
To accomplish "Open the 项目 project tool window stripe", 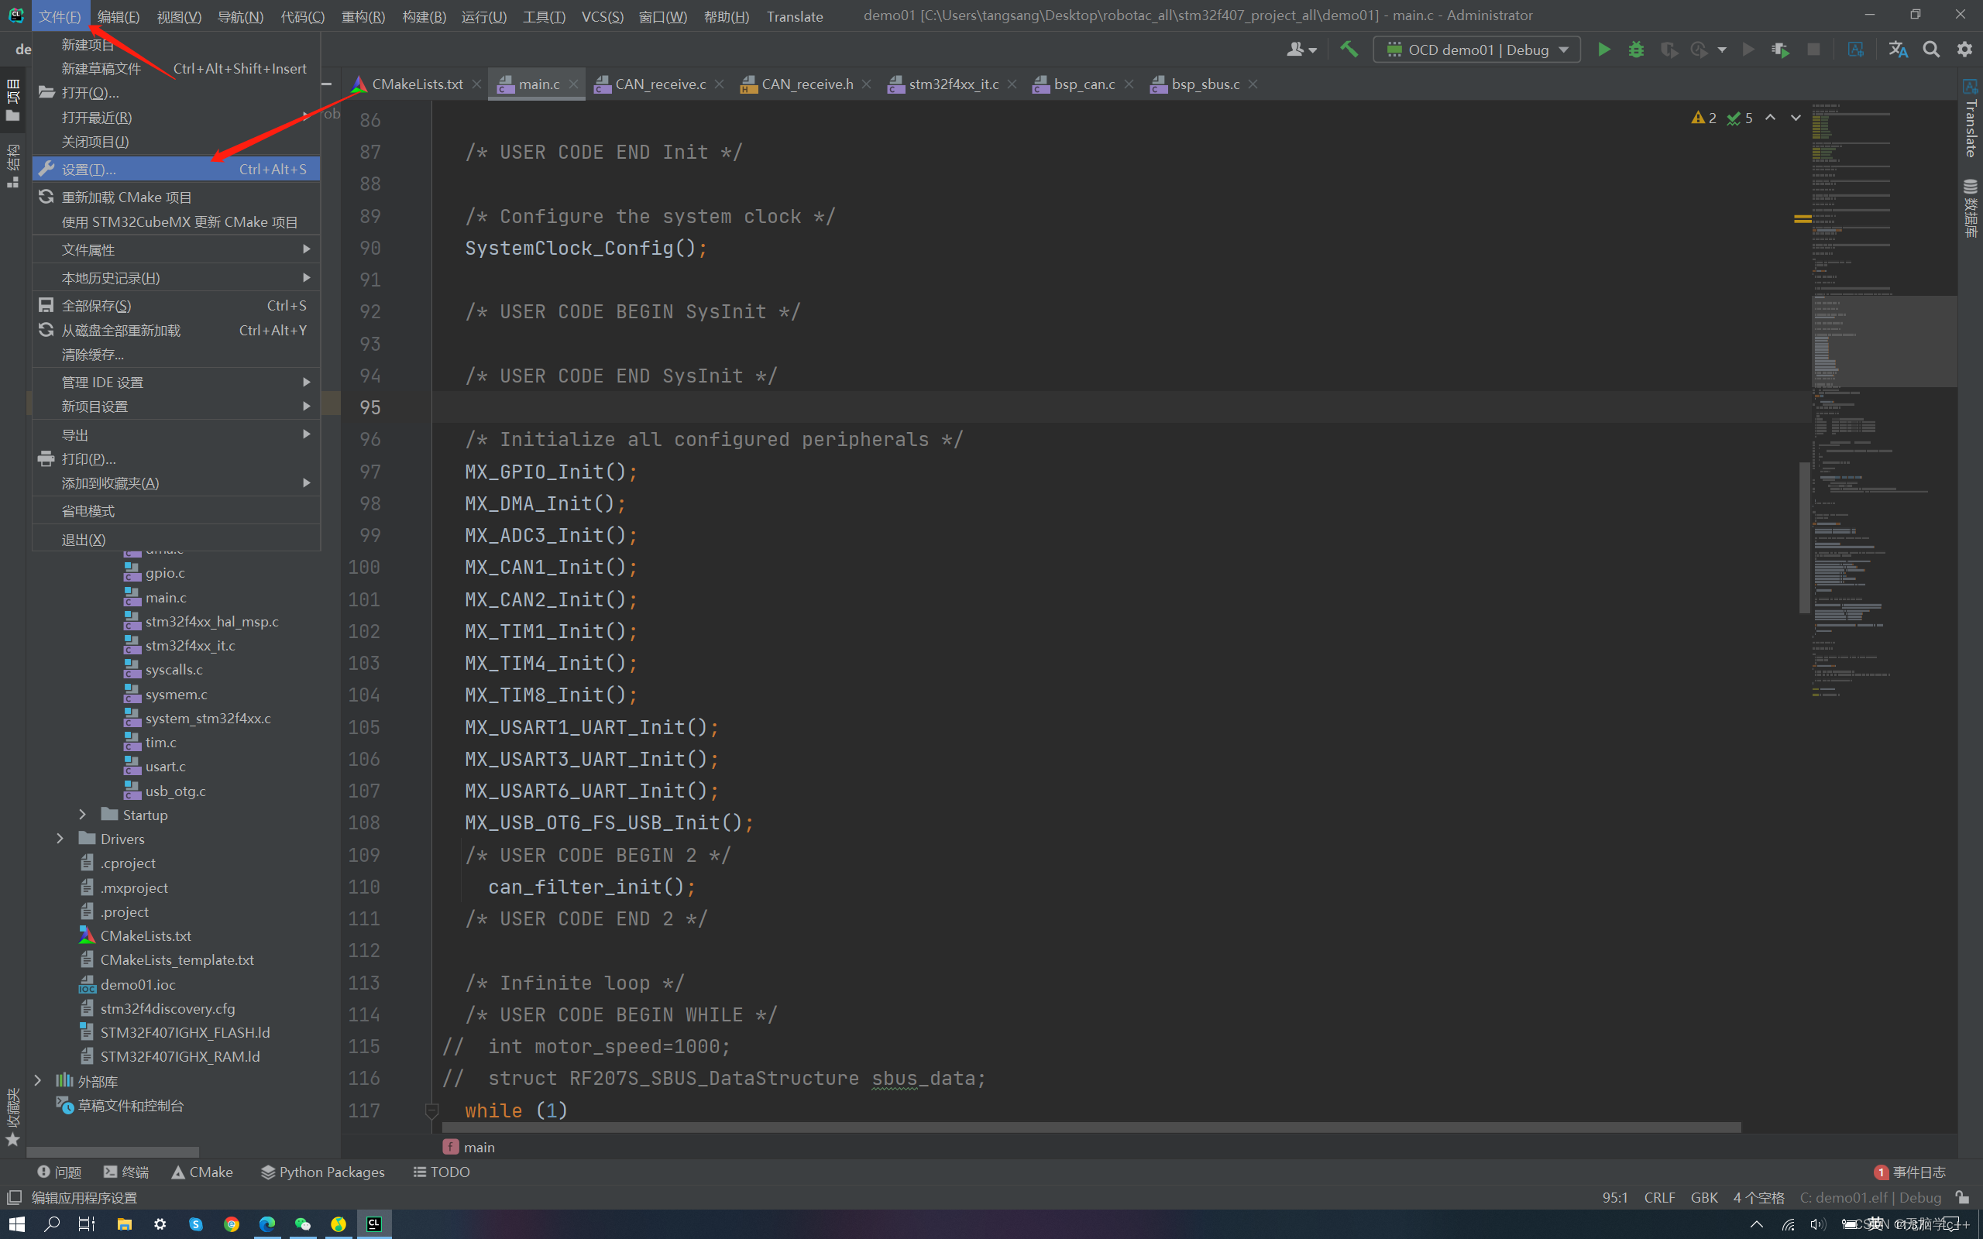I will (12, 100).
